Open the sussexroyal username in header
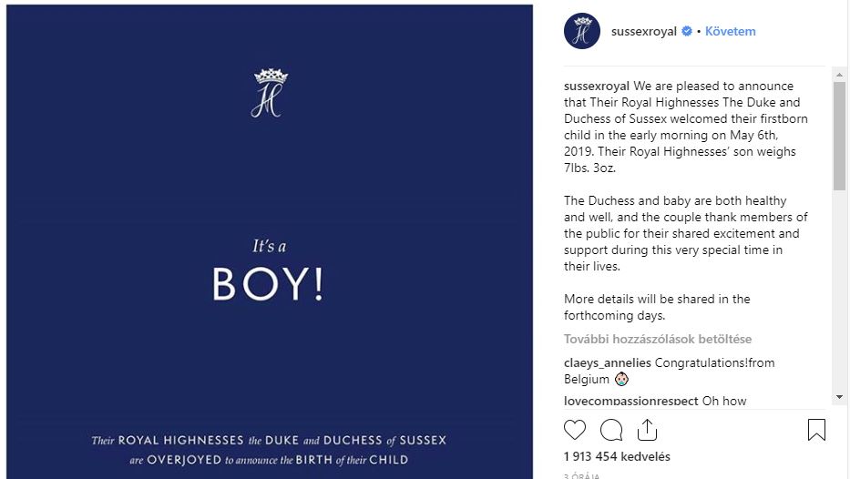The image size is (850, 479). [x=644, y=32]
